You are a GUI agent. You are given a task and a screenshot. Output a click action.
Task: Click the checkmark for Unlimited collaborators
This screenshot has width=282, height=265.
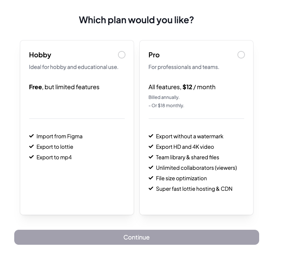(151, 168)
